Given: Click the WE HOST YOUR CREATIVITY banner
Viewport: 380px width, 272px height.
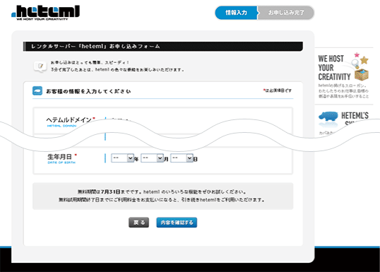Looking at the screenshot, I should (344, 76).
